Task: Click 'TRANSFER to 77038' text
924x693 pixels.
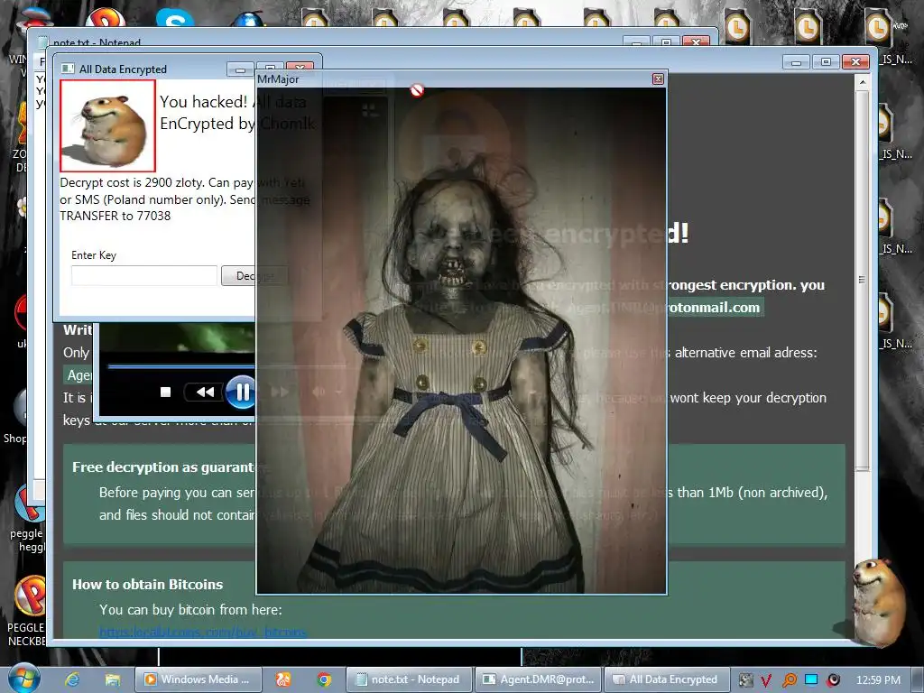Action: pyautogui.click(x=115, y=216)
